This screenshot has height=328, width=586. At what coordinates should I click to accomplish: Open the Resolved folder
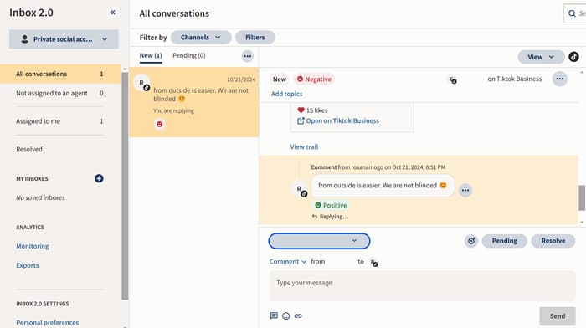(x=29, y=149)
